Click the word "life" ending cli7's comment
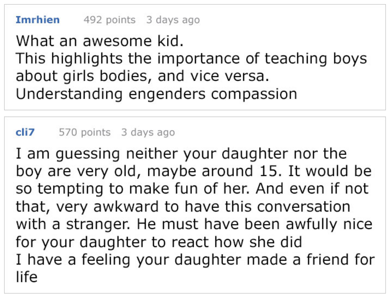The height and width of the screenshot is (297, 390). (x=27, y=277)
